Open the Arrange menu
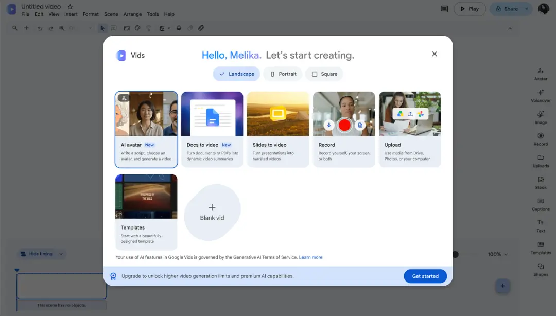 point(133,14)
